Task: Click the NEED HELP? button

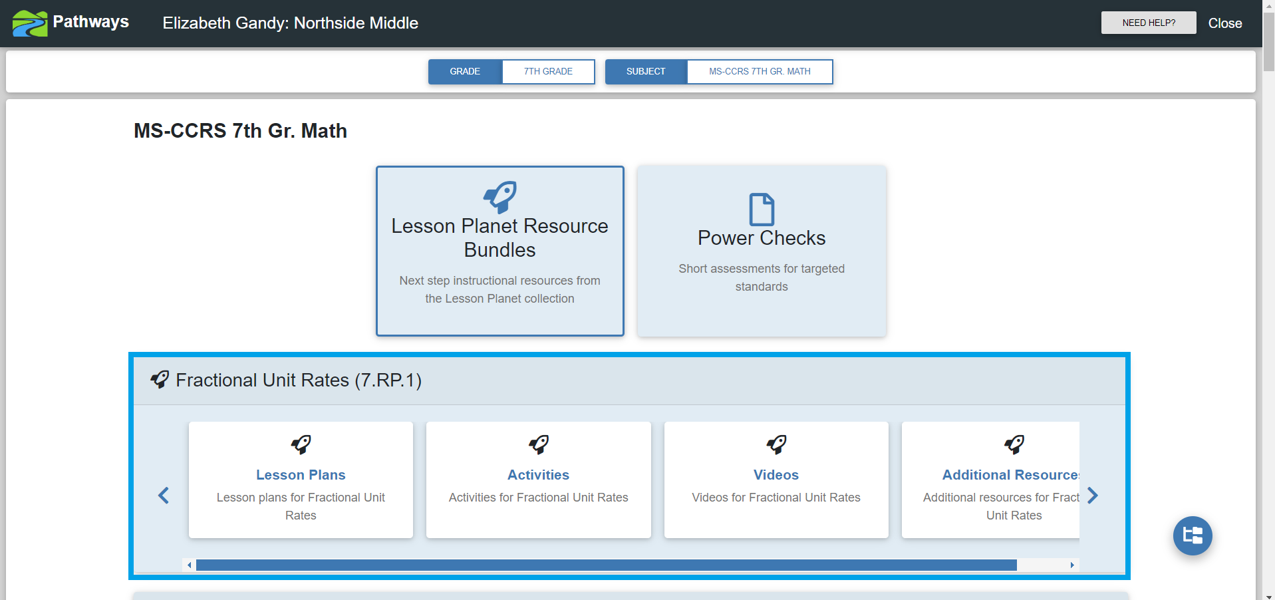Action: [x=1149, y=23]
